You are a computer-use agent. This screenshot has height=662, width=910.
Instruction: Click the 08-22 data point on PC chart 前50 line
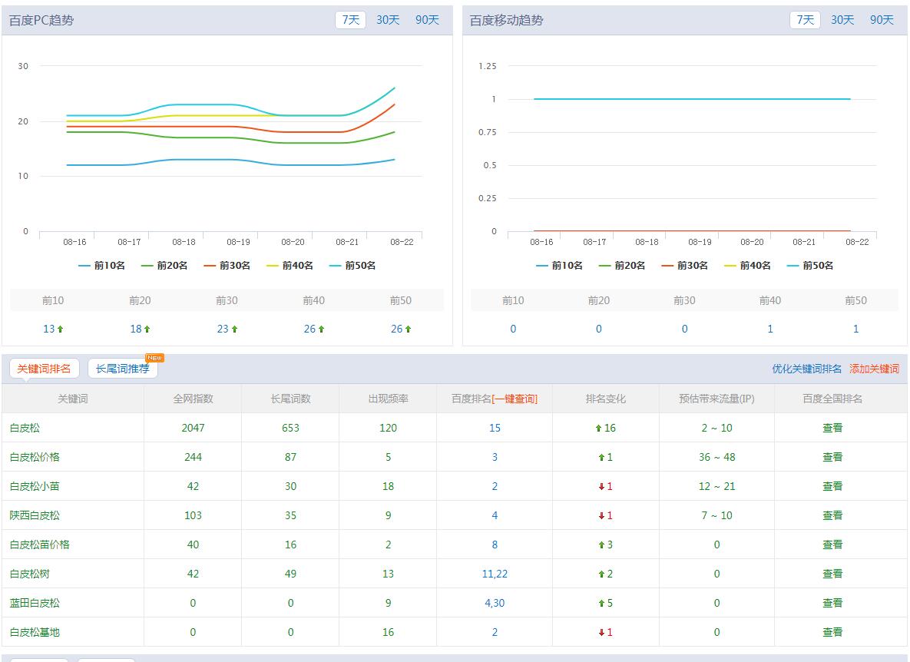pyautogui.click(x=395, y=88)
